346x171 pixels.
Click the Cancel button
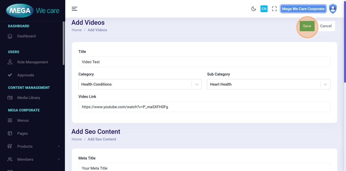(x=326, y=26)
